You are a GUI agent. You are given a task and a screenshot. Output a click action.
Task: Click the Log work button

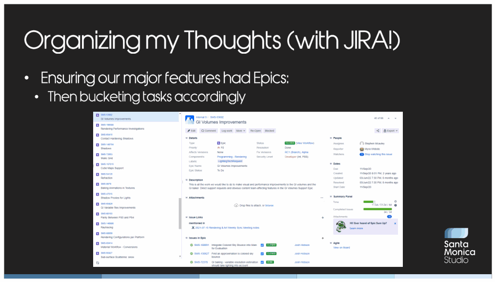tap(227, 131)
